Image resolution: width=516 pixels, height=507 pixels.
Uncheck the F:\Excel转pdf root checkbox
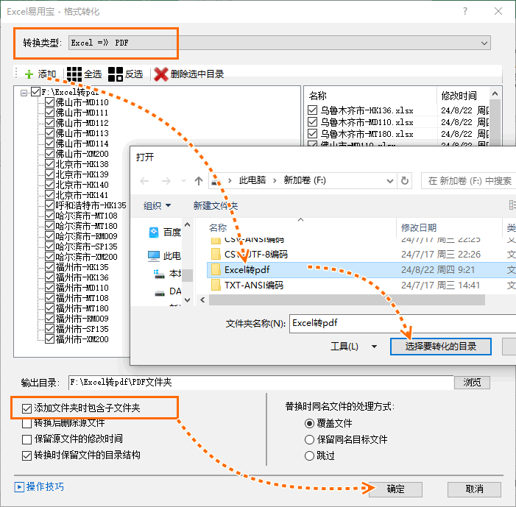click(x=35, y=91)
